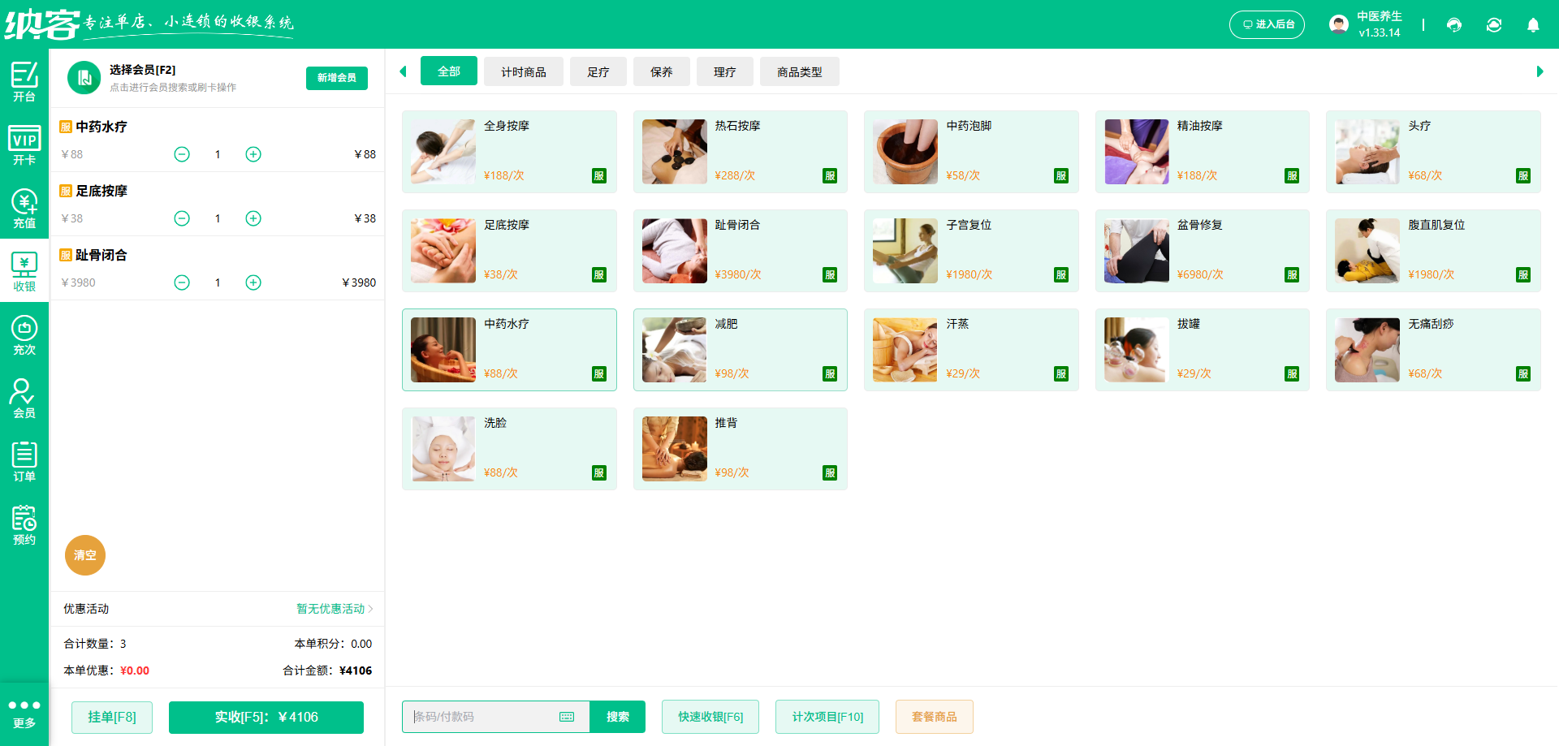Deselect the 减肥 service card
This screenshot has height=746, width=1559.
740,349
